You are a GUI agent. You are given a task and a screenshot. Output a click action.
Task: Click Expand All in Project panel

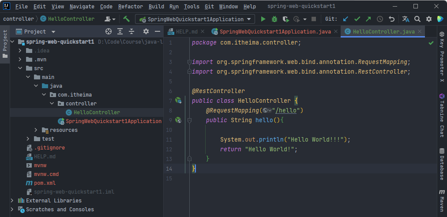click(x=120, y=31)
